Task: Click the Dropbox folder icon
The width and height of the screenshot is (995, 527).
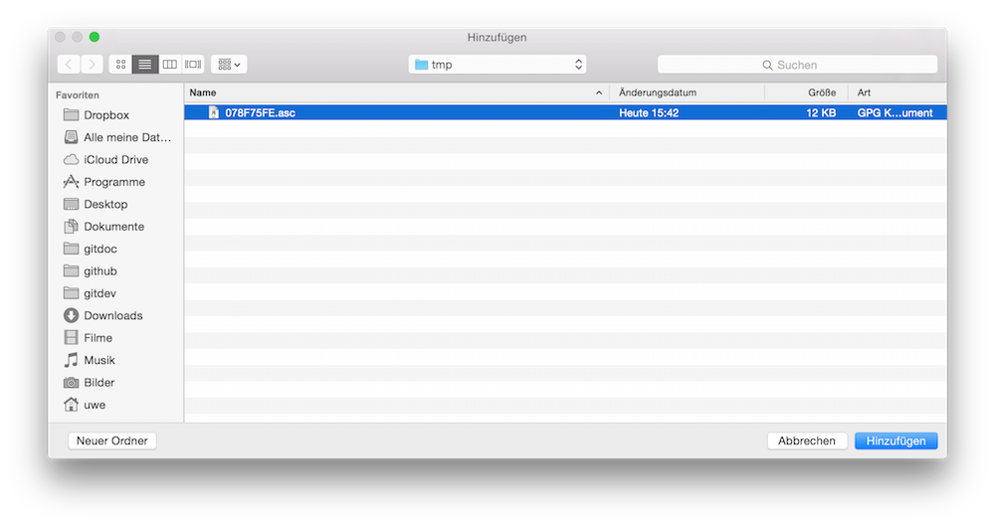Action: tap(71, 114)
